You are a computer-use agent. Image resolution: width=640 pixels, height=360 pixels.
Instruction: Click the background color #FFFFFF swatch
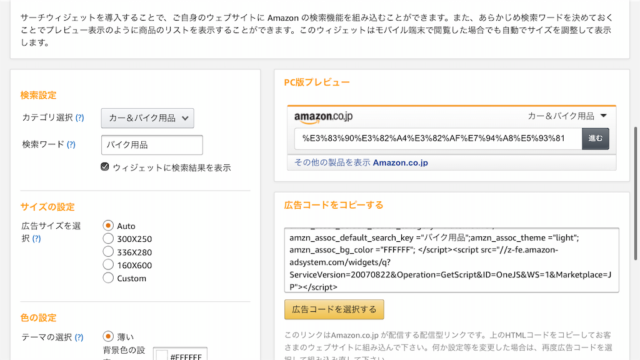coord(162,356)
